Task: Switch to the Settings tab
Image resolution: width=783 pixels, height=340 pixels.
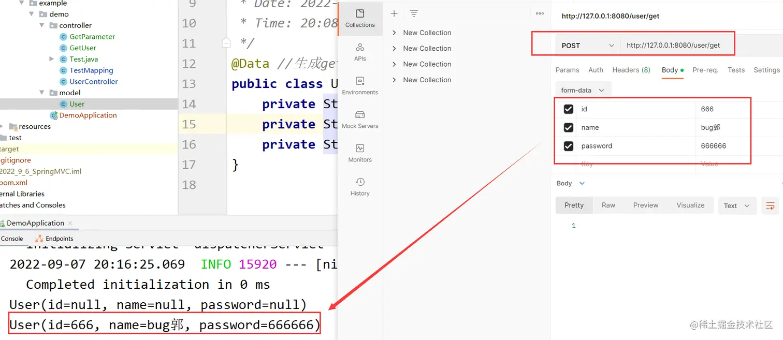Action: tap(766, 70)
